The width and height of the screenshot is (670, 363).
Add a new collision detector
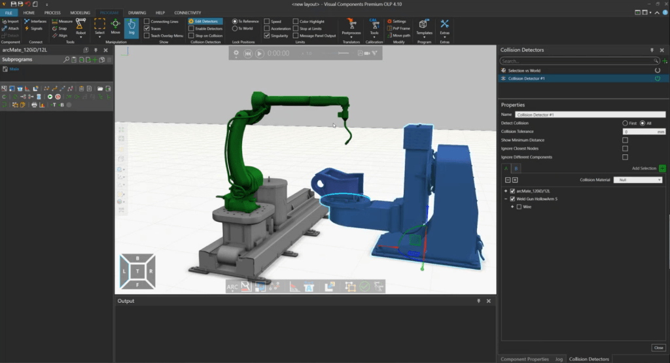(665, 61)
